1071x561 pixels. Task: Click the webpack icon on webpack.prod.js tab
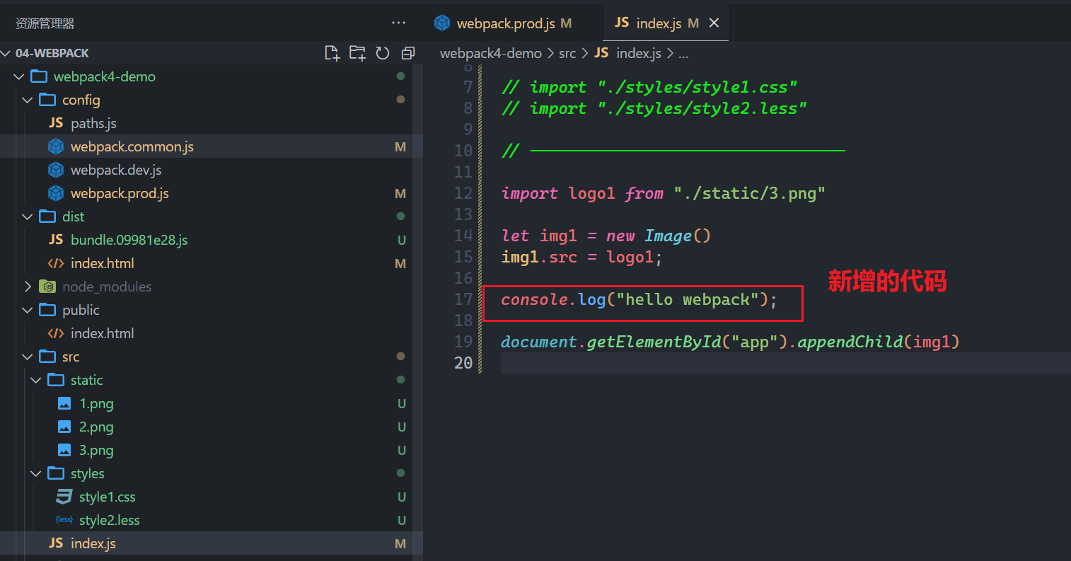[442, 23]
